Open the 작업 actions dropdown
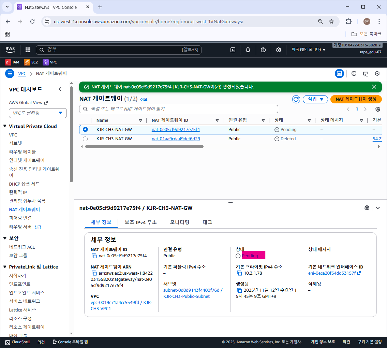The image size is (387, 348). tap(315, 99)
